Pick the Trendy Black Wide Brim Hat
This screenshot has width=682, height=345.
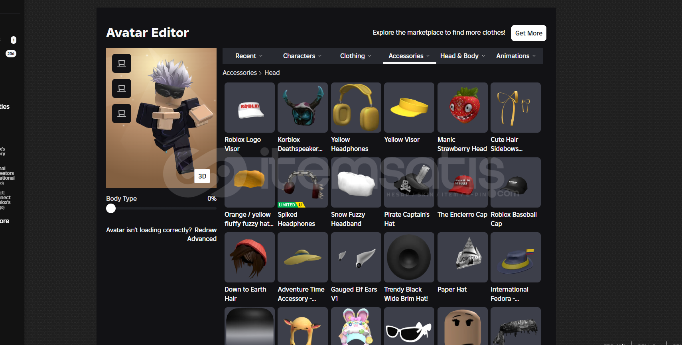(409, 257)
